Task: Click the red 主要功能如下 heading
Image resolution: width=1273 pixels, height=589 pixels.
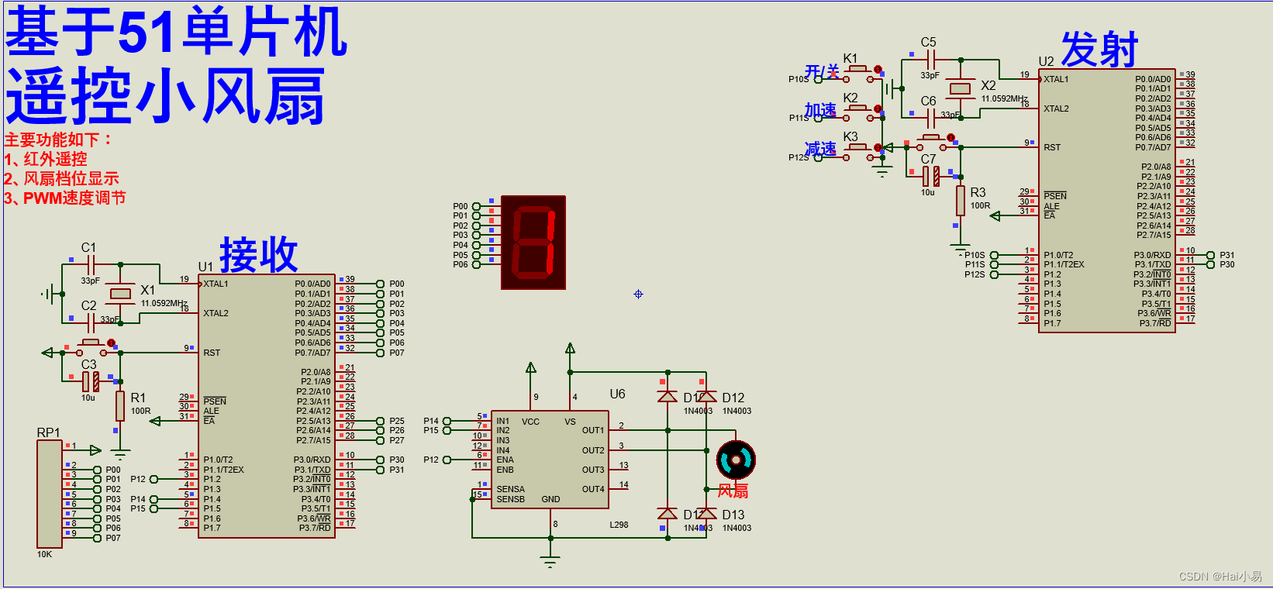Action: point(59,140)
